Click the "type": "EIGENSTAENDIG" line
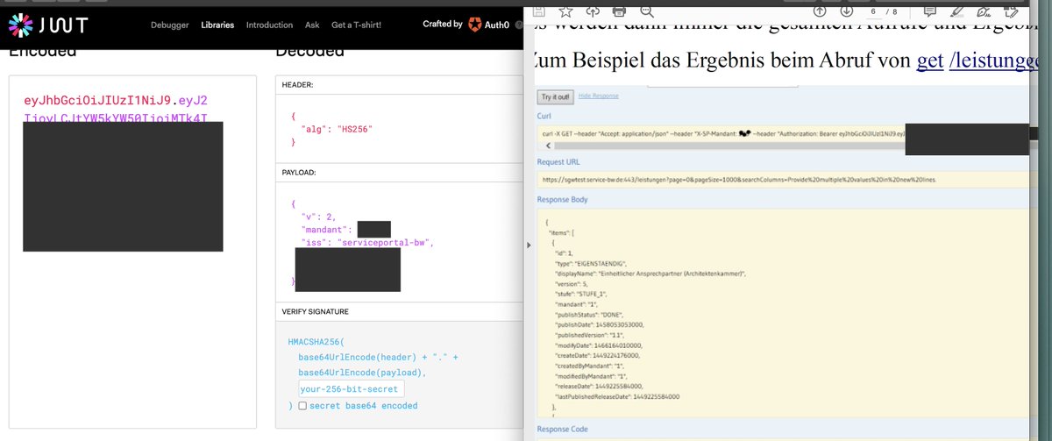 (x=592, y=262)
